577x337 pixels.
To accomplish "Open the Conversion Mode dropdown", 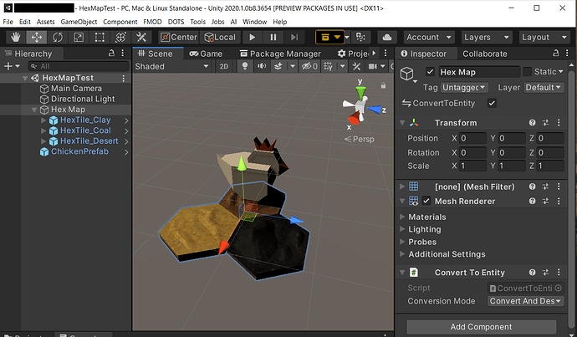I will 525,301.
